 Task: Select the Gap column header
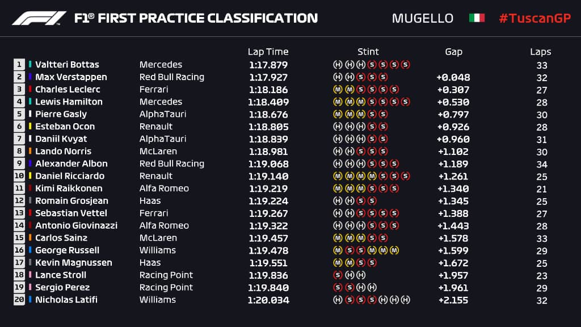coord(453,52)
